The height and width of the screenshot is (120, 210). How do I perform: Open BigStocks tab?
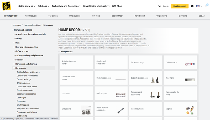pyautogui.click(x=183, y=16)
